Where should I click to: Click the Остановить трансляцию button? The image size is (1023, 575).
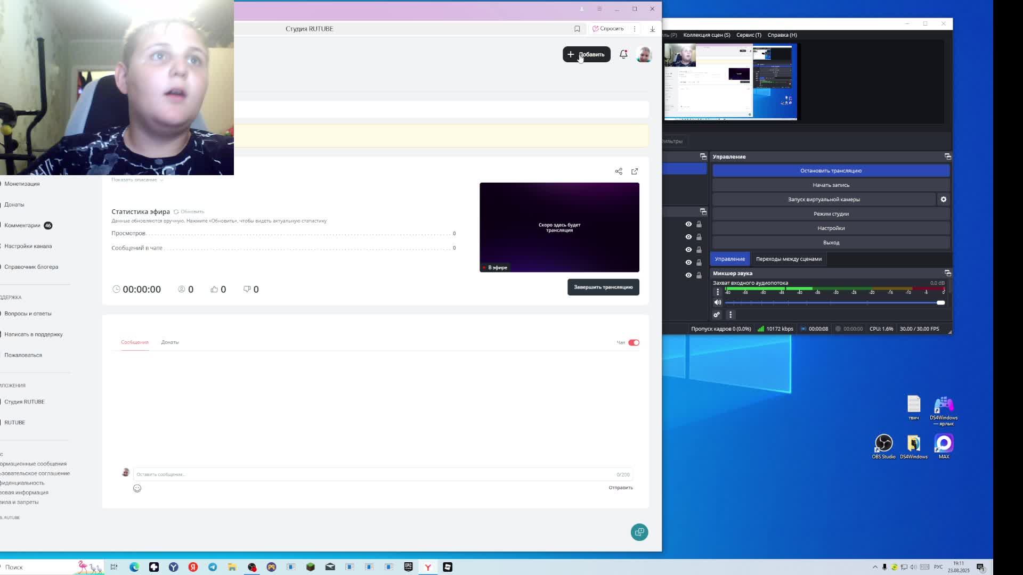(831, 171)
